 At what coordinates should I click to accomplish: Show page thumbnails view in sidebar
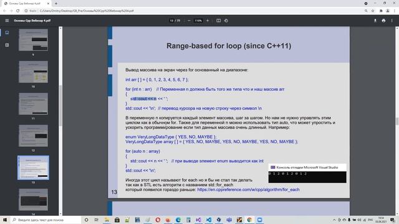tap(7, 32)
